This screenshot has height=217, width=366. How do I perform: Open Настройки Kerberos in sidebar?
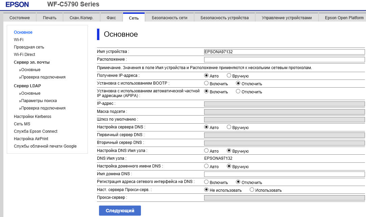(32, 117)
